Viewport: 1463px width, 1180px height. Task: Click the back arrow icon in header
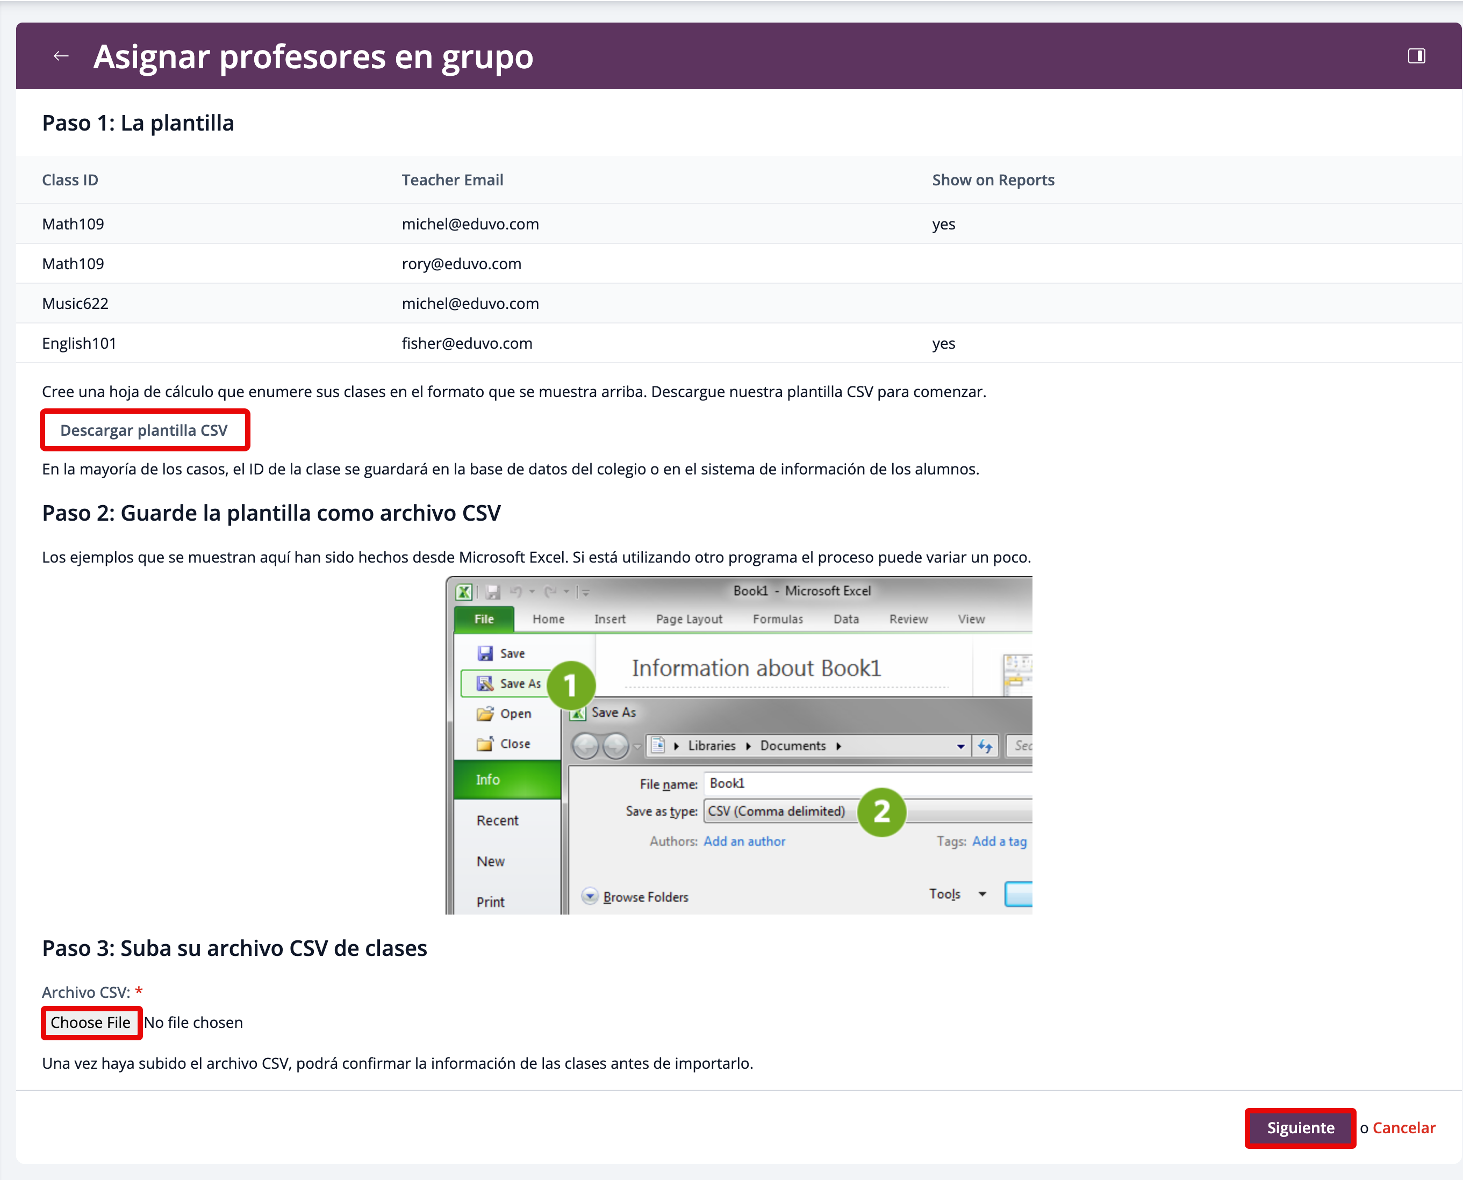(x=61, y=56)
